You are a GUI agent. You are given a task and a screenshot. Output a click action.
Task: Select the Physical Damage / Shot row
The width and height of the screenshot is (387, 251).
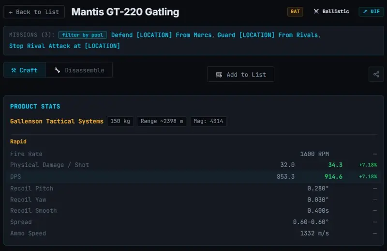point(193,165)
